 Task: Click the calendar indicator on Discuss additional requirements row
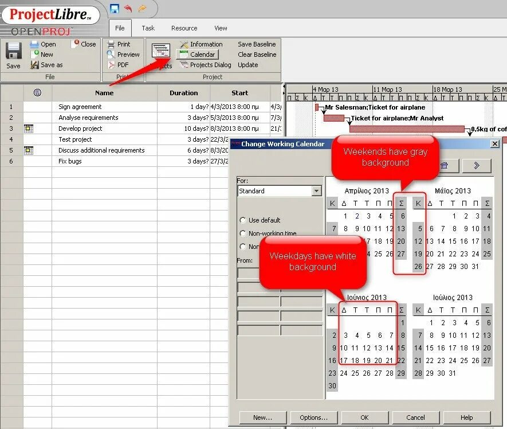click(29, 150)
